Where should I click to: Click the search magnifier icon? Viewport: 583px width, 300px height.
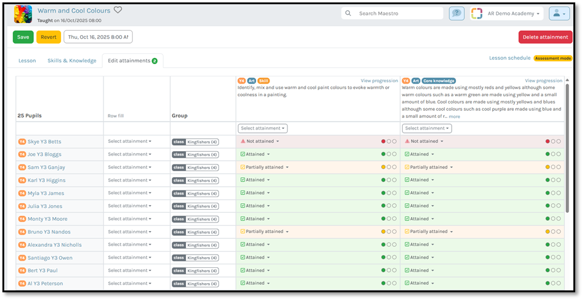click(x=348, y=13)
